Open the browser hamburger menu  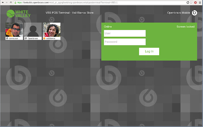tap(200, 3)
